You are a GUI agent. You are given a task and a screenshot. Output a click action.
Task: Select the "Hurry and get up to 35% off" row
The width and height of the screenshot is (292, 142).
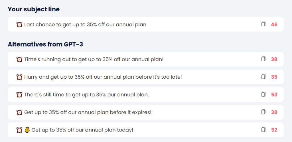[x=103, y=77]
